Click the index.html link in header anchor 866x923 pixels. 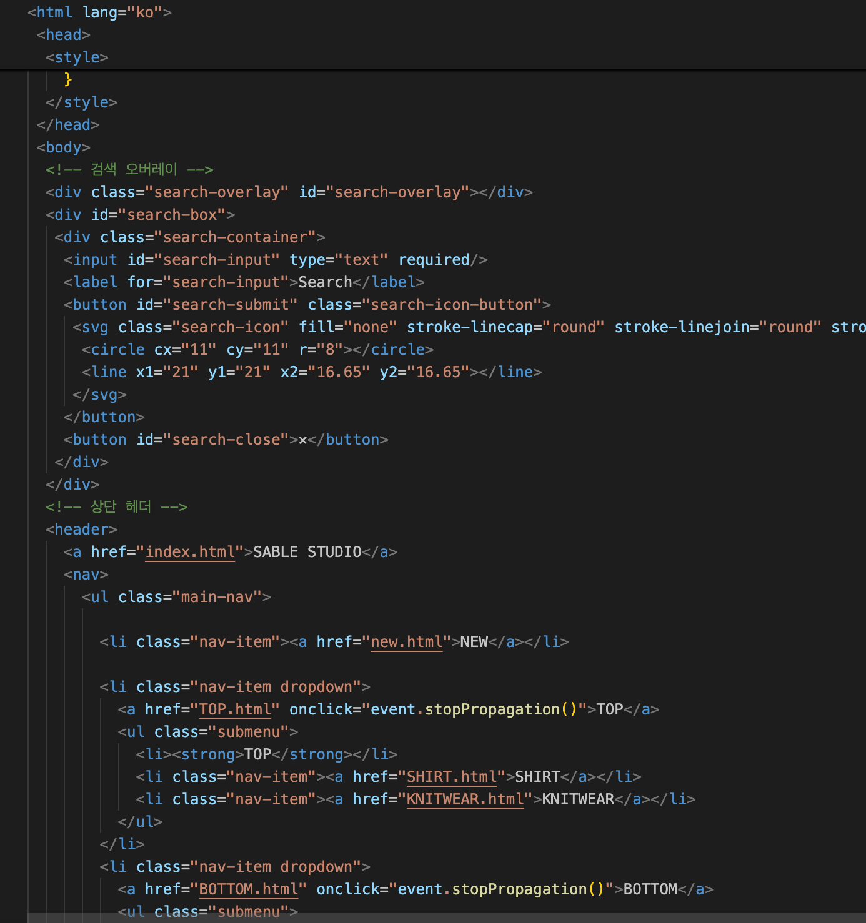[190, 552]
